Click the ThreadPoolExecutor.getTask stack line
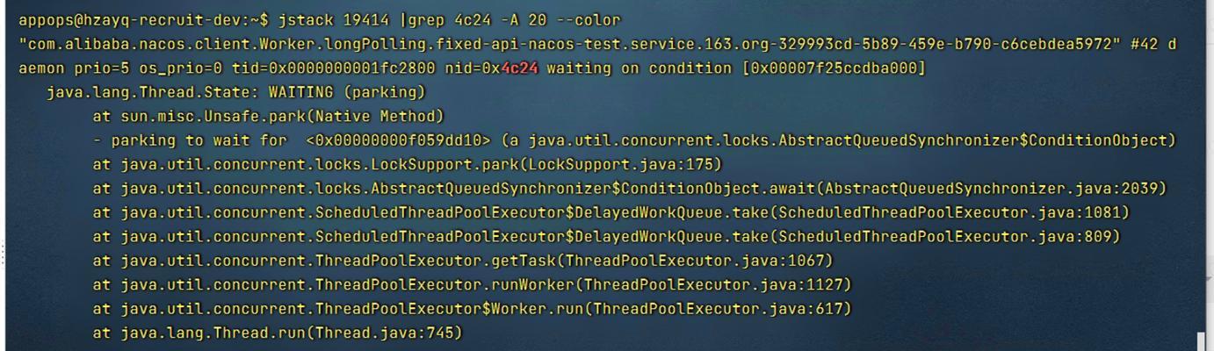 [x=463, y=261]
